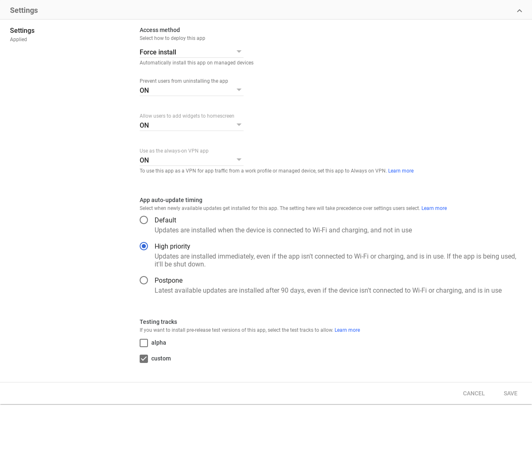Select the Postpone update radio button
Viewport: 532px width, 449px height.
144,280
